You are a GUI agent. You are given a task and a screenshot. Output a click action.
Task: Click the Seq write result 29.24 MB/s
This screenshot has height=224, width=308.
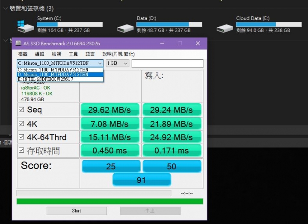pos(172,110)
